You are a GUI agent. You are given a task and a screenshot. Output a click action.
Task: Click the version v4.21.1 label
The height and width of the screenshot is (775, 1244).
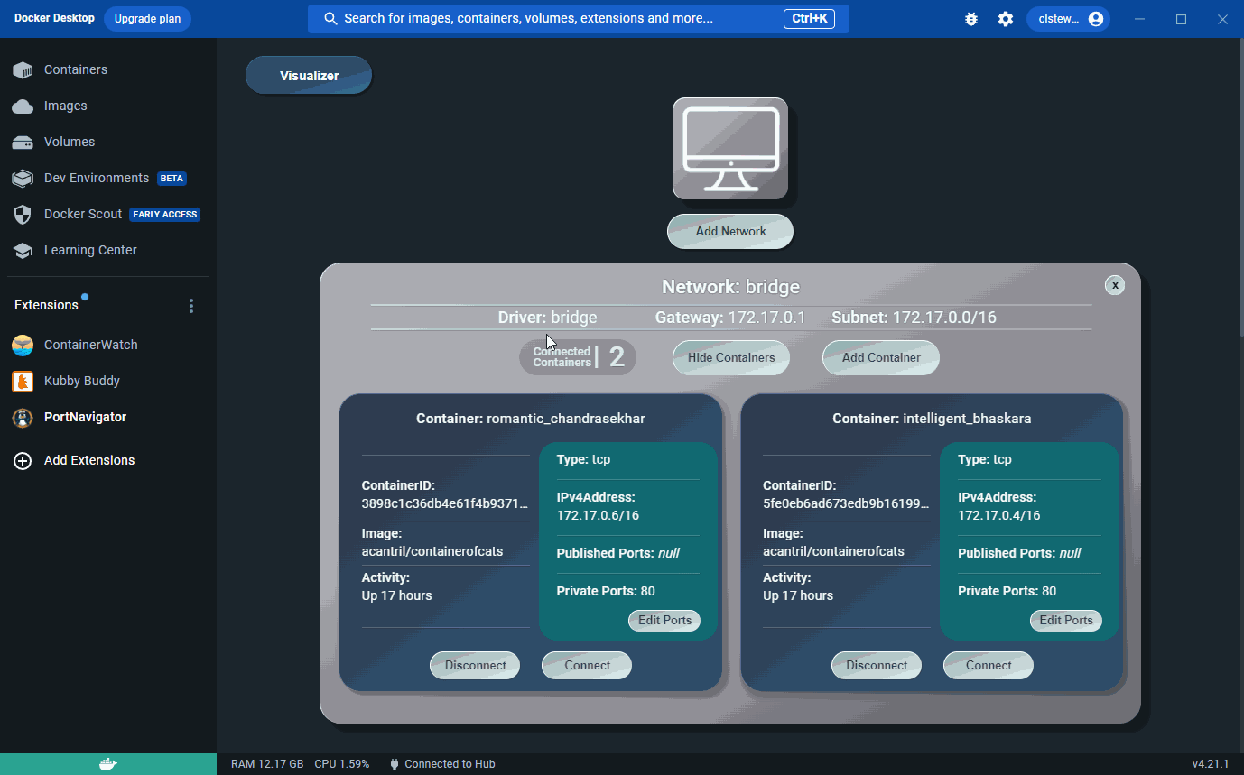(1211, 764)
